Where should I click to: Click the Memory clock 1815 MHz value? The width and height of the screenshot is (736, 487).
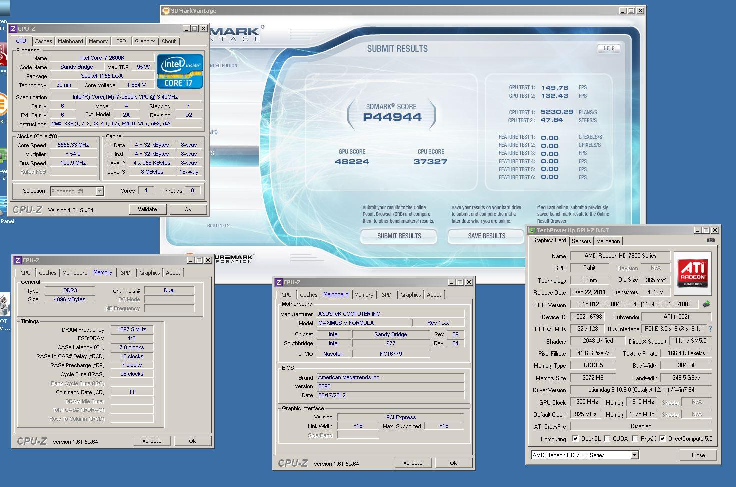pyautogui.click(x=642, y=402)
